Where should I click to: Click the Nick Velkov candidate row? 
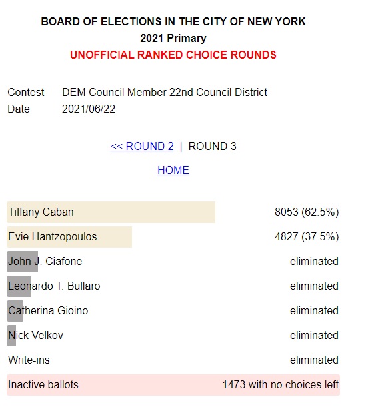[x=173, y=336]
